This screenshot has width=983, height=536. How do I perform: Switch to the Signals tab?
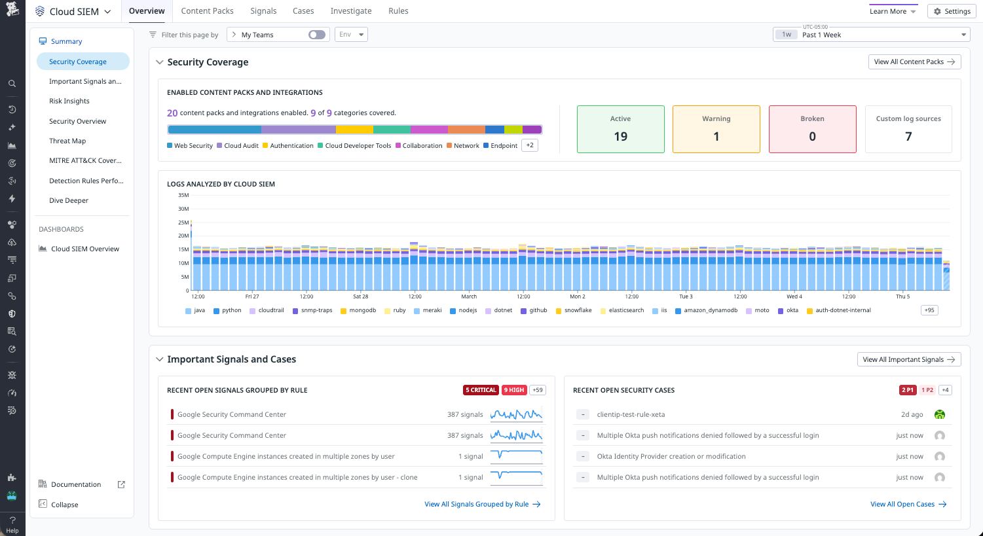click(263, 11)
